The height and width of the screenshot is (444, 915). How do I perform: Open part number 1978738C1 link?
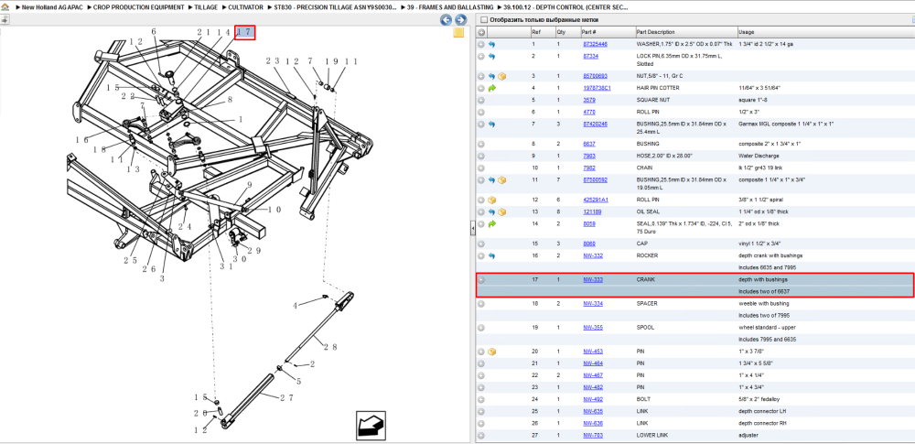597,88
